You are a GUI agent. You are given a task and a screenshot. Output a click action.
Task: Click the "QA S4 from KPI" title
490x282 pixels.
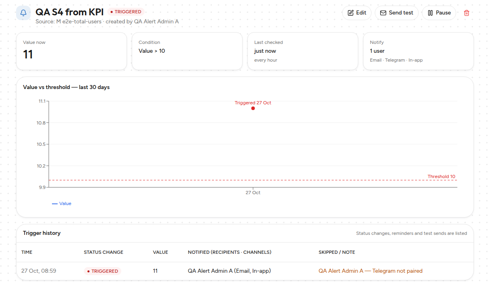69,12
